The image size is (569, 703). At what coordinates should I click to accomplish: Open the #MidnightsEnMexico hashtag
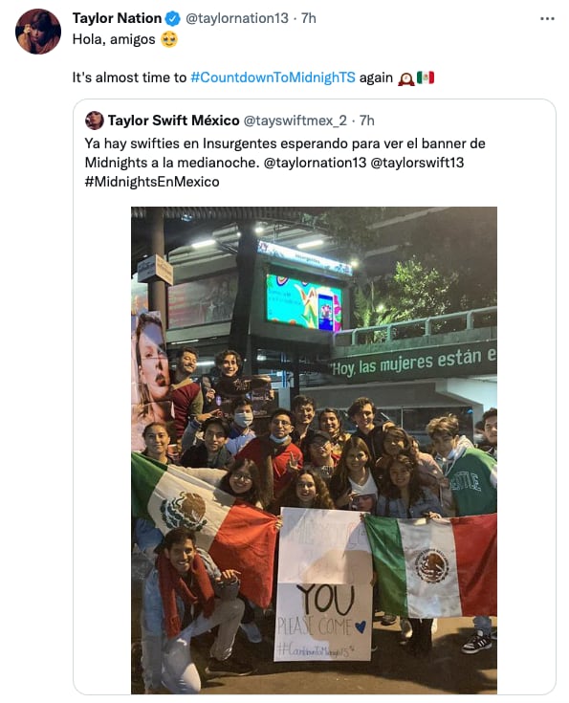coord(152,182)
